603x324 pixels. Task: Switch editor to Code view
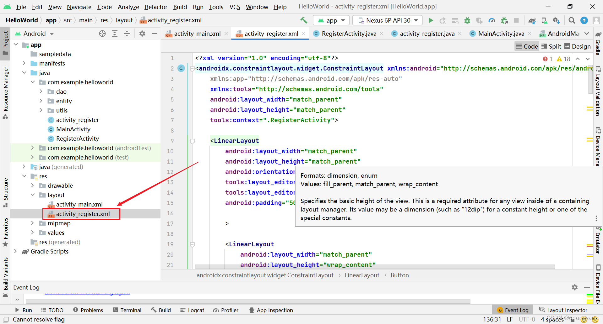(527, 46)
